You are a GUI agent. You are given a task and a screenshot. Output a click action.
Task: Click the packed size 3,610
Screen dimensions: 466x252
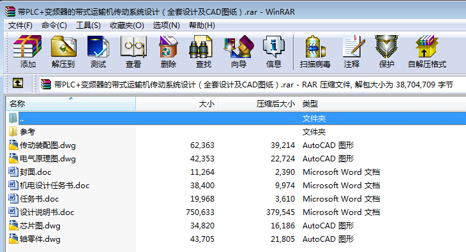285,199
